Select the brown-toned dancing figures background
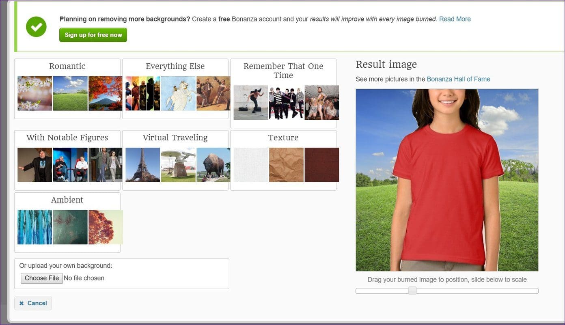Viewport: 565px width, 325px height. 213,93
